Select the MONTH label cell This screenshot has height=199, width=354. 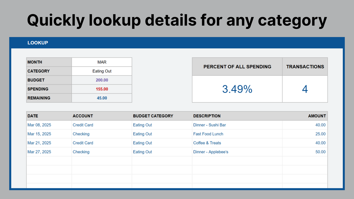click(x=49, y=62)
